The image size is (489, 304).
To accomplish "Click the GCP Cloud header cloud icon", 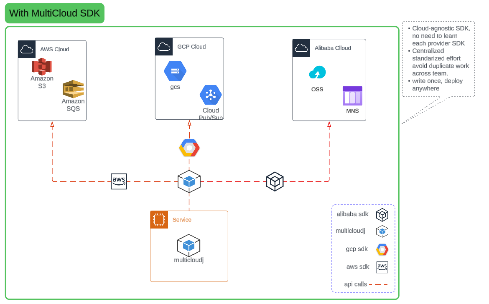I will [x=163, y=46].
